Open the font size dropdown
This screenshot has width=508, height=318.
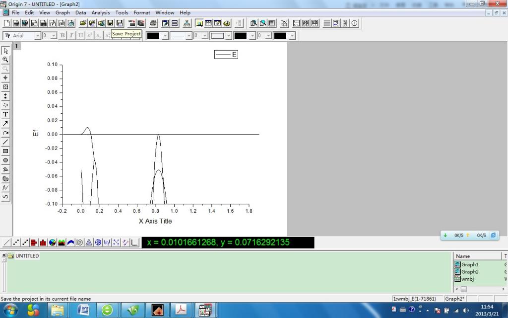54,36
